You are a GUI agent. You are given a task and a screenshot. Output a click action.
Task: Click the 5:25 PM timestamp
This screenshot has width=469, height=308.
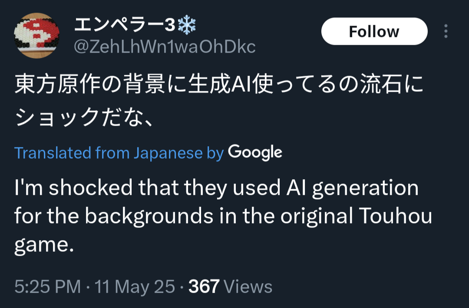pos(47,287)
